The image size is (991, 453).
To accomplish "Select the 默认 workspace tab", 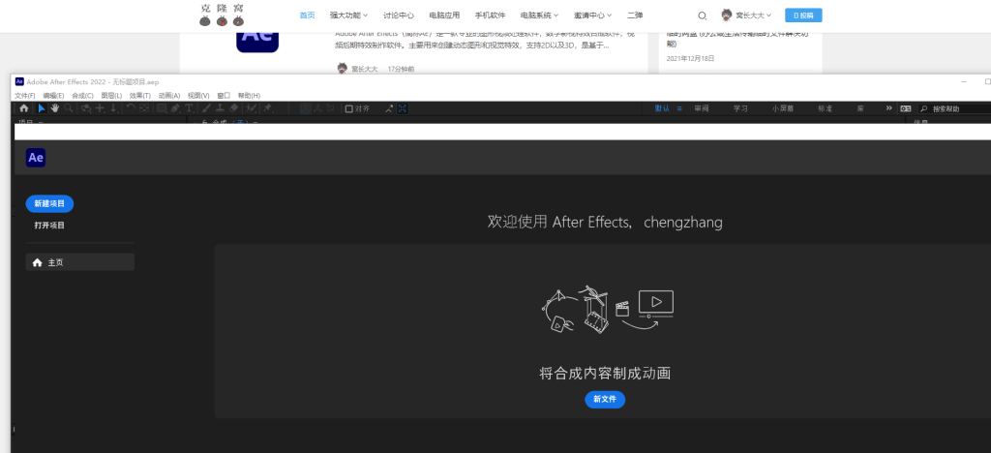I will pyautogui.click(x=662, y=108).
